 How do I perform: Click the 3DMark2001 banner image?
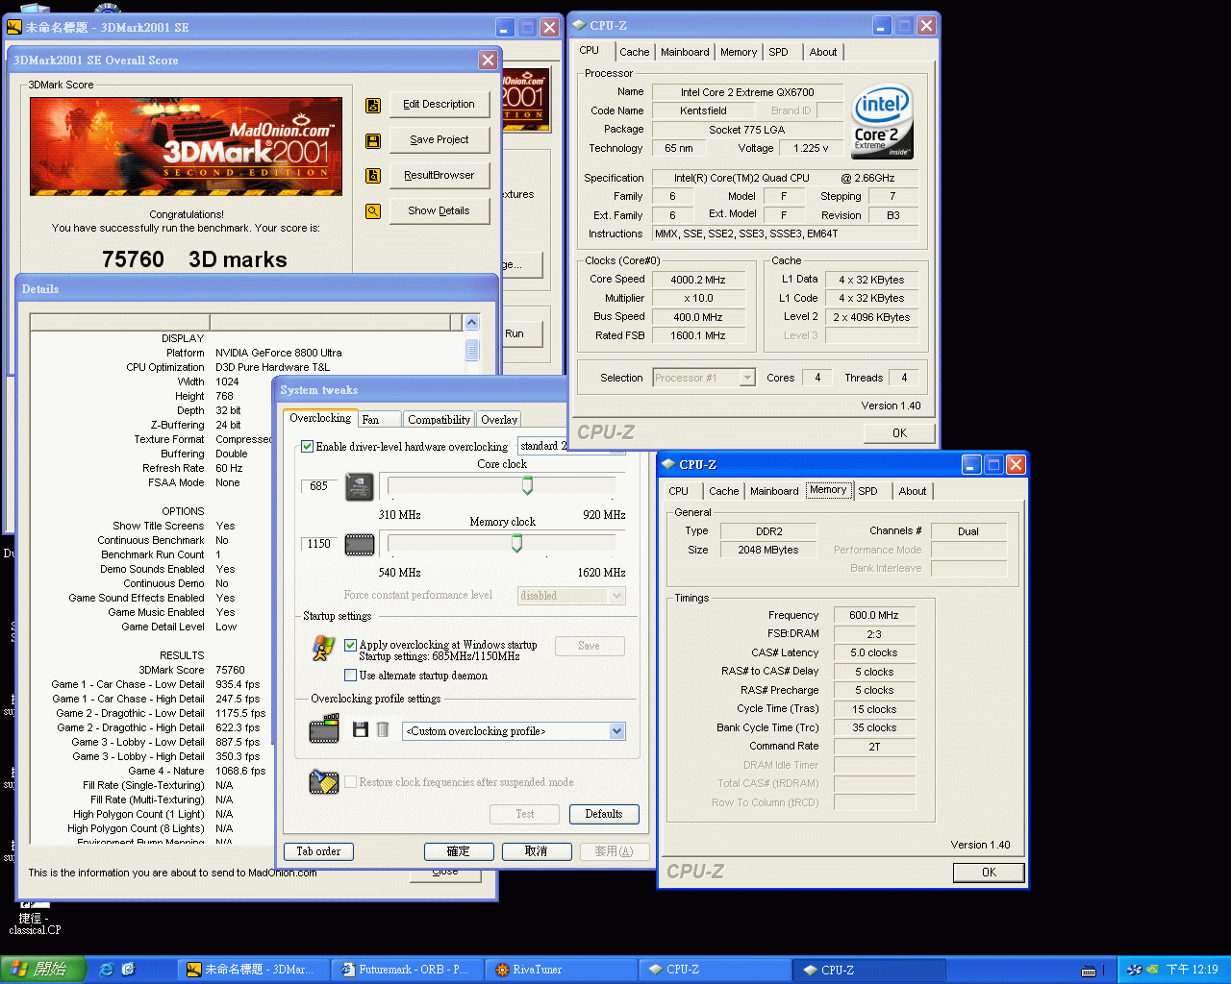(186, 146)
